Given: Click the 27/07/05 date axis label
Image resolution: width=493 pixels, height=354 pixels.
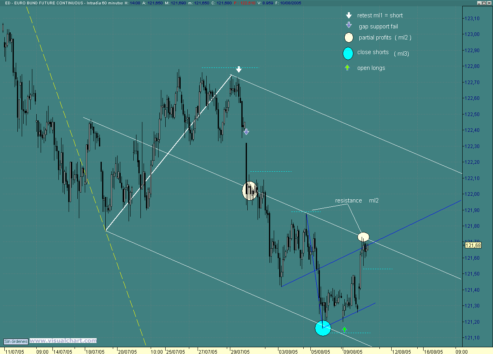Looking at the screenshot, I should click(x=208, y=351).
